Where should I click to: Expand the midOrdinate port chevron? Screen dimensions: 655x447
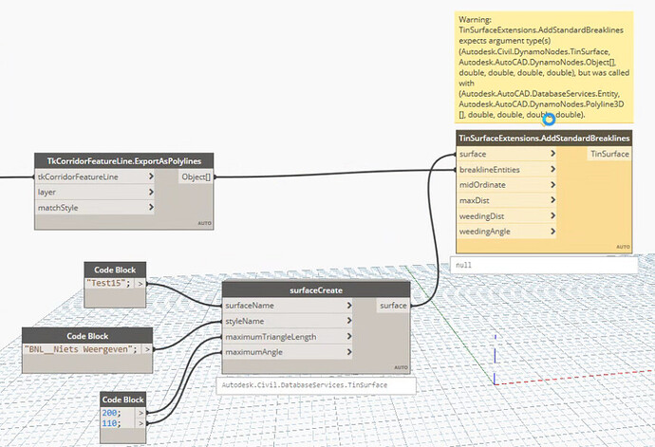click(x=552, y=184)
